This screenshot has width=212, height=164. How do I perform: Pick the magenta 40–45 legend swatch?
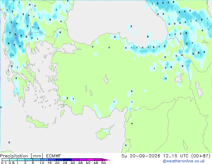tap(91, 160)
